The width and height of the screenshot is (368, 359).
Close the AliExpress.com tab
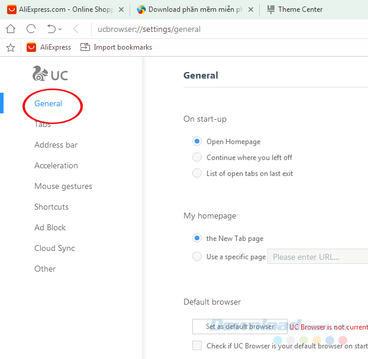click(x=121, y=9)
